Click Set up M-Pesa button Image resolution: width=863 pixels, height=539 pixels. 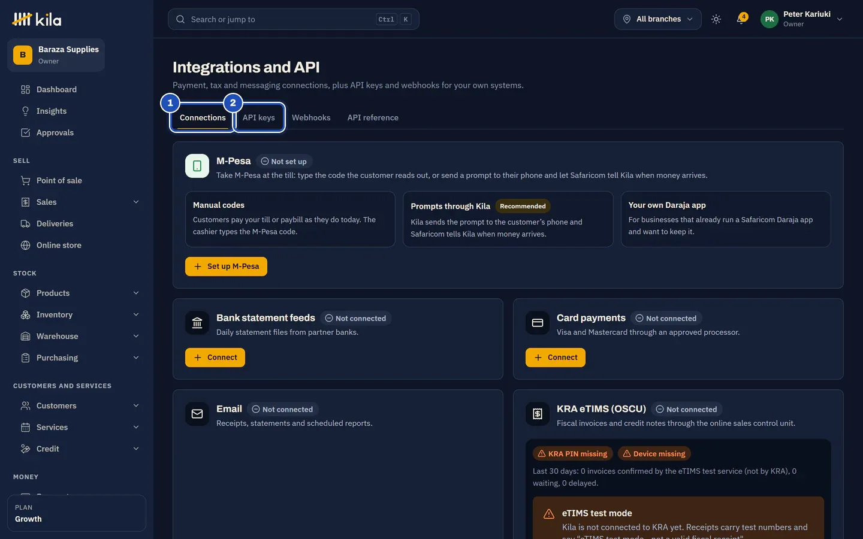226,267
